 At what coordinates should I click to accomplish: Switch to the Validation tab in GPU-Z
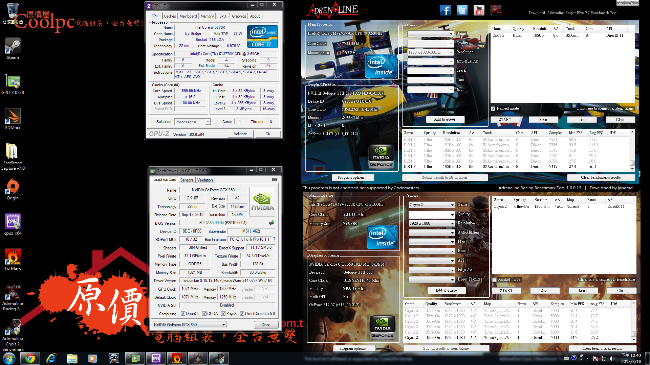(205, 180)
